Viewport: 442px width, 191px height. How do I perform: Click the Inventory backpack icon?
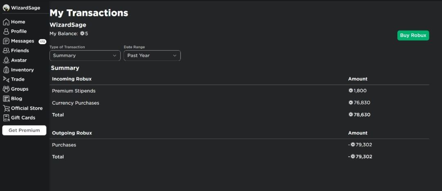[x=6, y=70]
